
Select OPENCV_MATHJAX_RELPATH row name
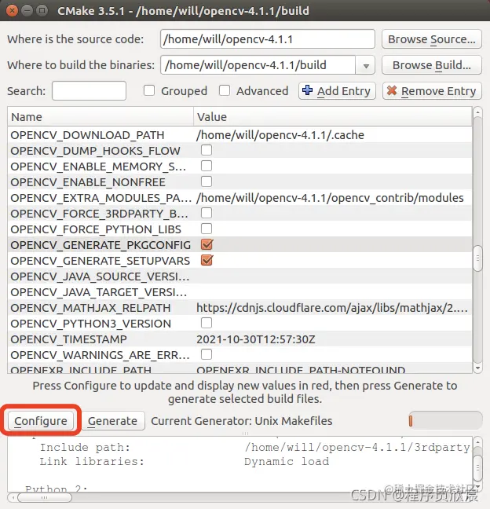point(90,308)
